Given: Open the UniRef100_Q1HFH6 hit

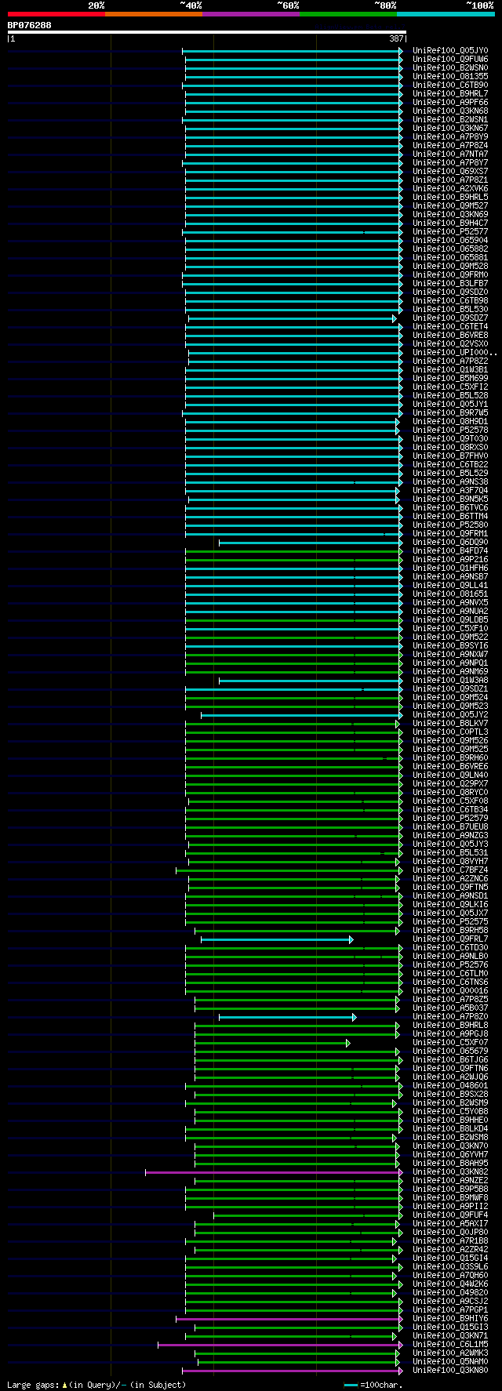Looking at the screenshot, I should [450, 568].
